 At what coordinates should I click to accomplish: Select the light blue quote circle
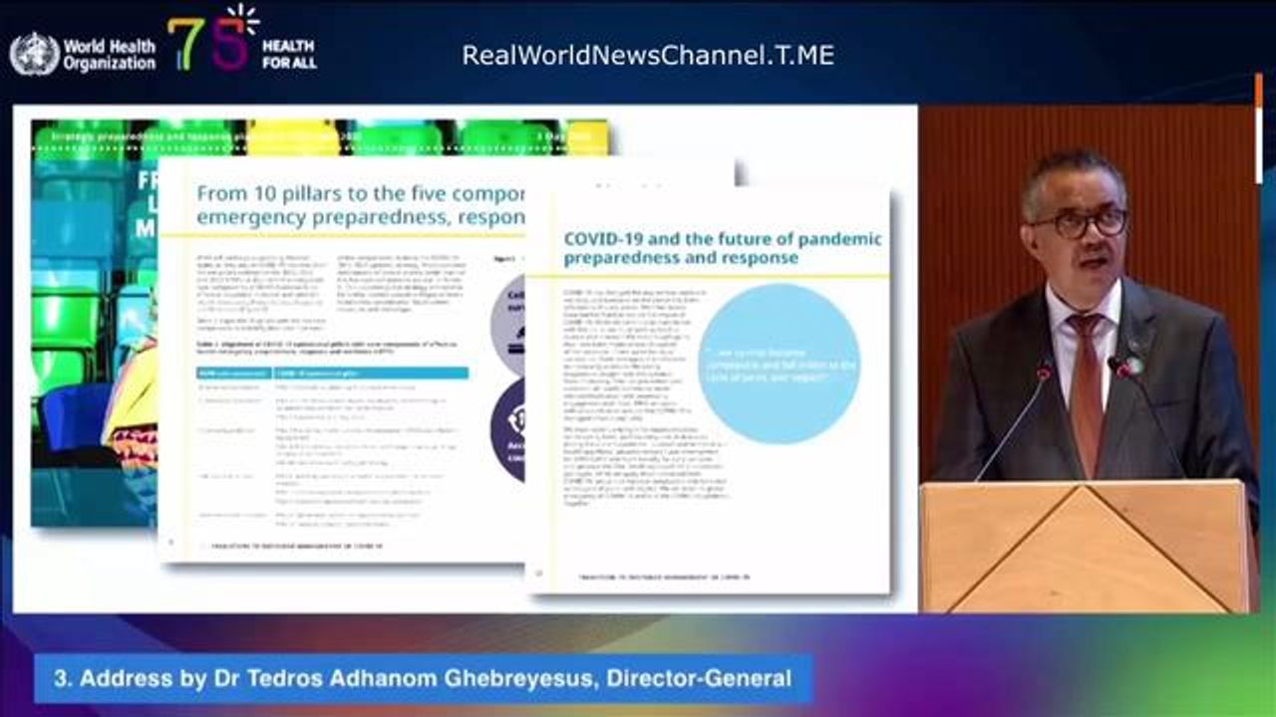tap(778, 364)
